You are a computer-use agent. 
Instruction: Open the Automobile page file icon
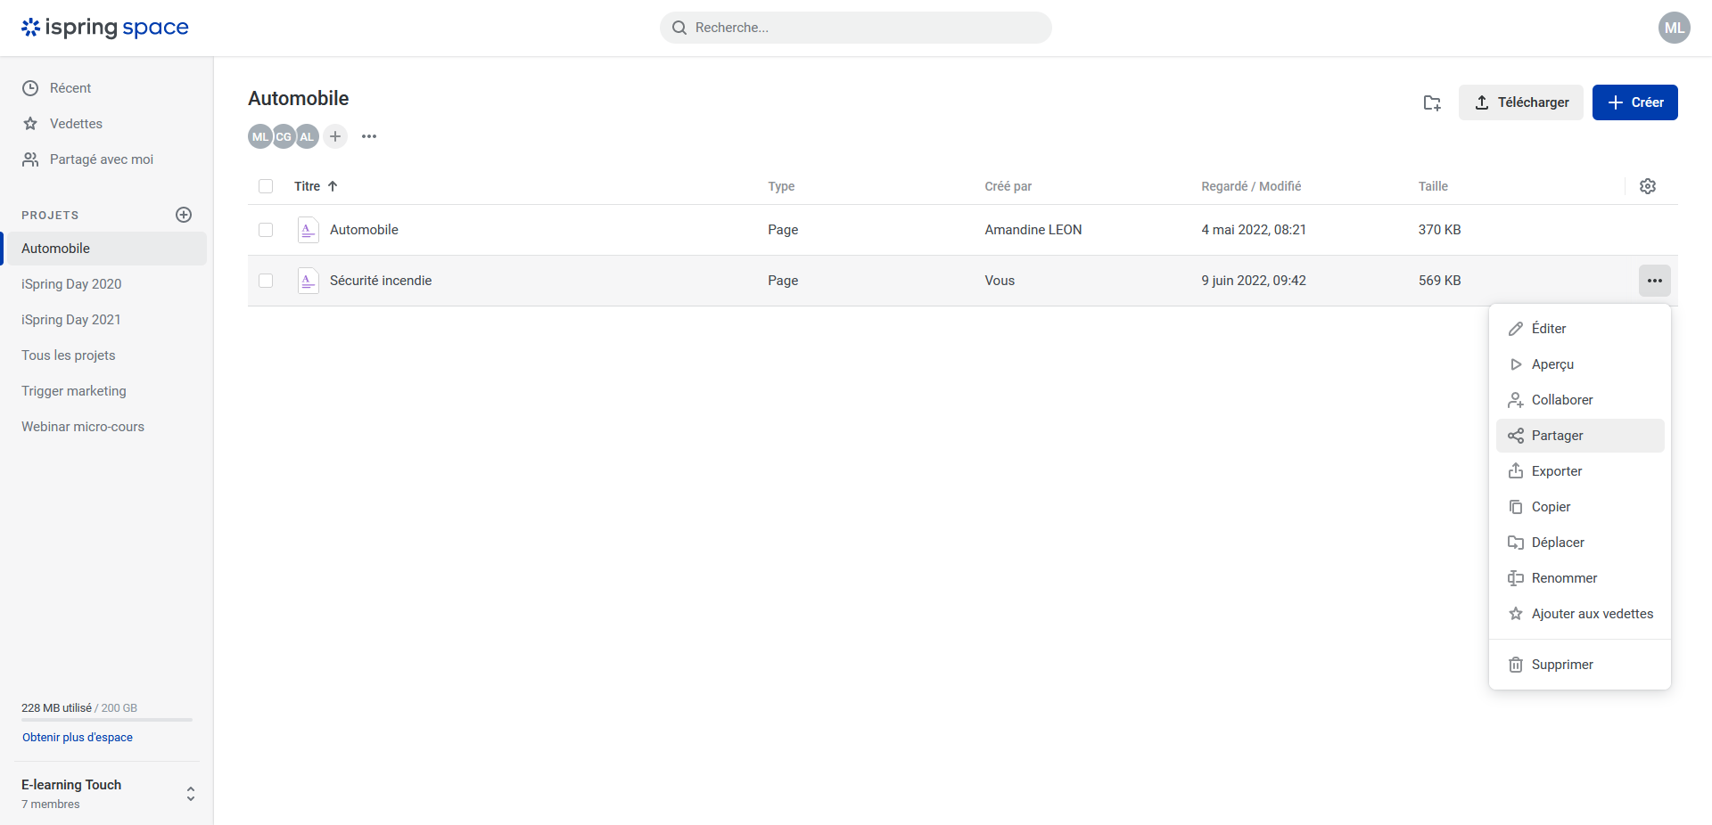pyautogui.click(x=308, y=230)
